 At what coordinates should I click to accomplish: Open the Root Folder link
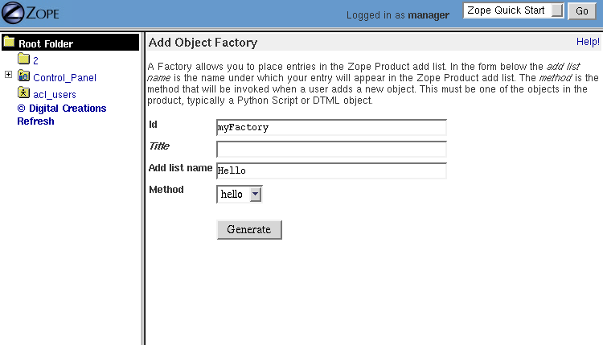[46, 43]
